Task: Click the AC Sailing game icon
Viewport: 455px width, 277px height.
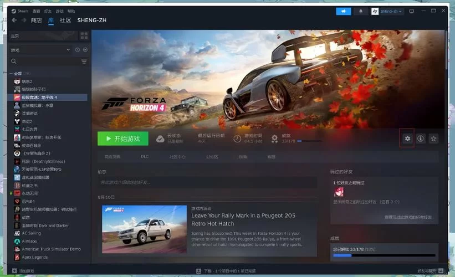Action: [17, 233]
